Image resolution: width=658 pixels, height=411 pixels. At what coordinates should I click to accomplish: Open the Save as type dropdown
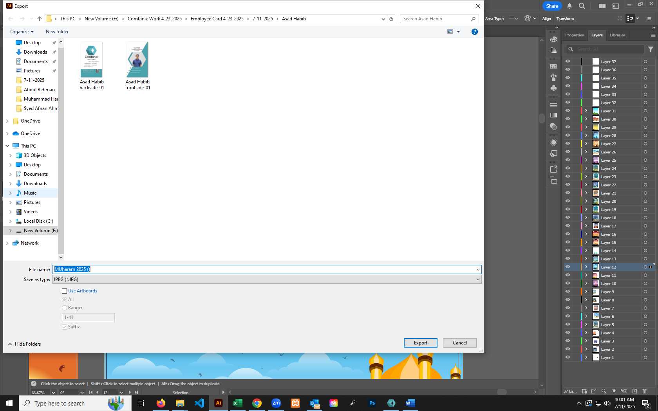pyautogui.click(x=267, y=279)
